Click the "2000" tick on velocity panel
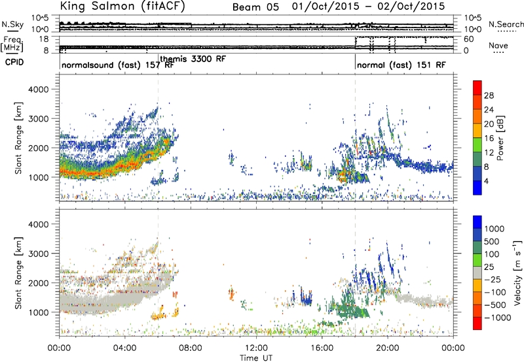 [38, 283]
